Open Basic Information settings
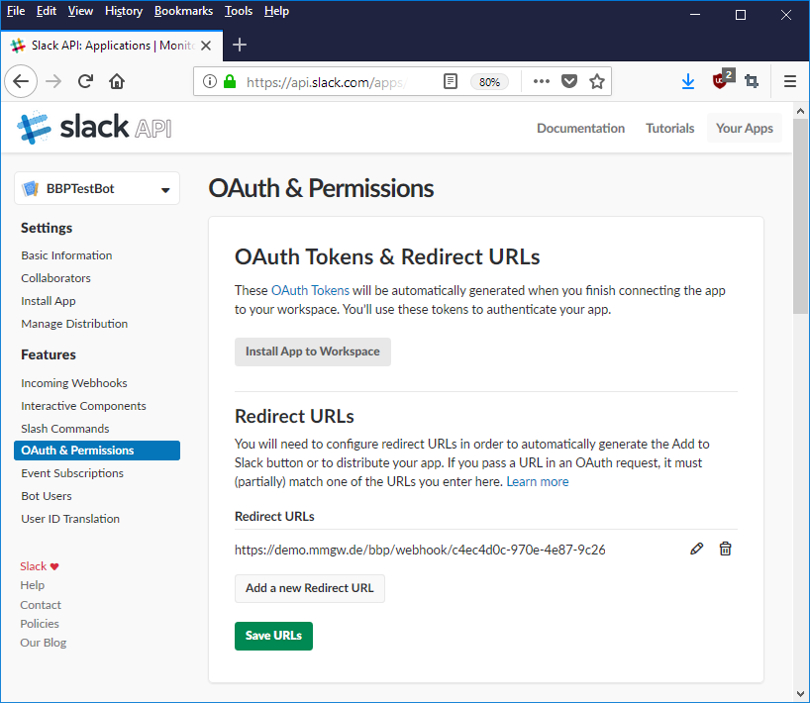810x703 pixels. tap(66, 255)
